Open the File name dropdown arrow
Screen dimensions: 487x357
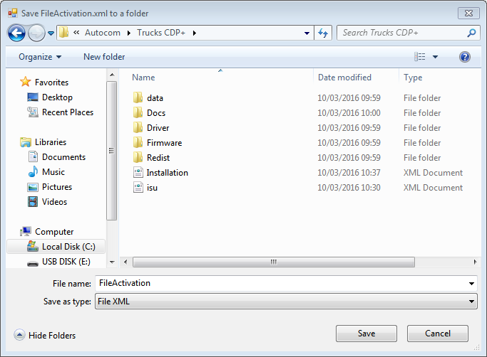[x=471, y=284]
